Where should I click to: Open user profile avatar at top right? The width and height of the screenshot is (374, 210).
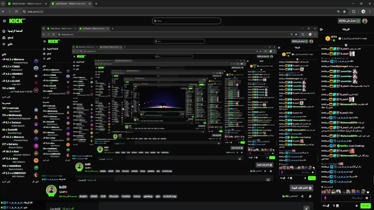(x=365, y=21)
